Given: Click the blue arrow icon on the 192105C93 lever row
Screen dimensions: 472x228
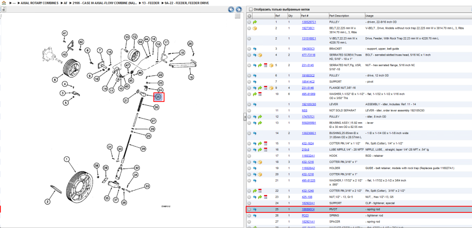Looking at the screenshot, I should point(255,104).
